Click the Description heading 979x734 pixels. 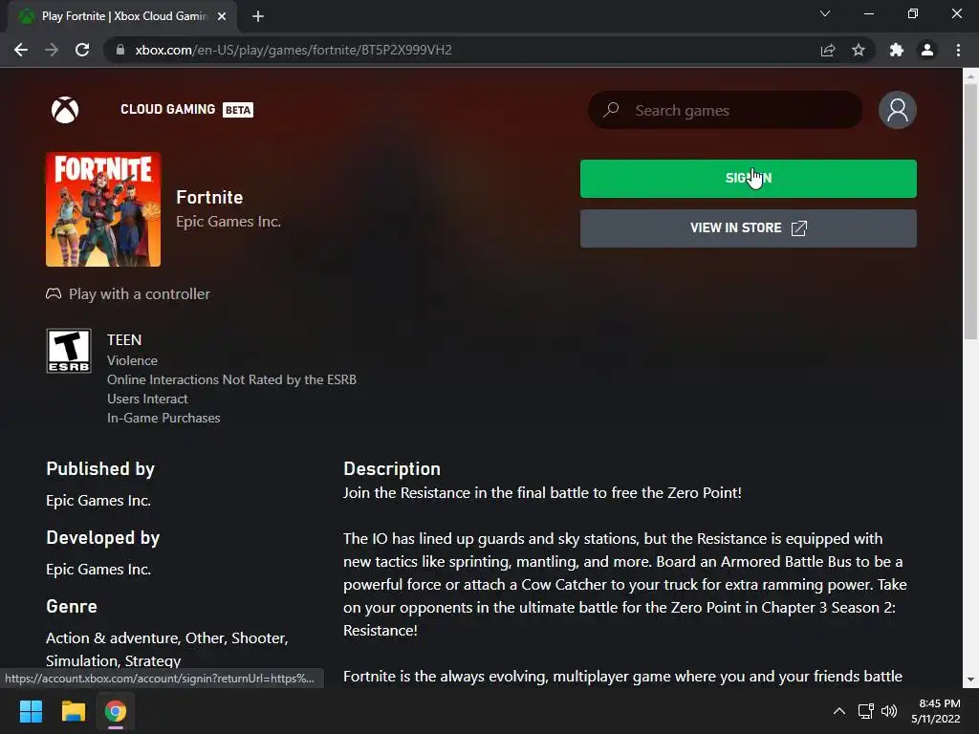[392, 468]
